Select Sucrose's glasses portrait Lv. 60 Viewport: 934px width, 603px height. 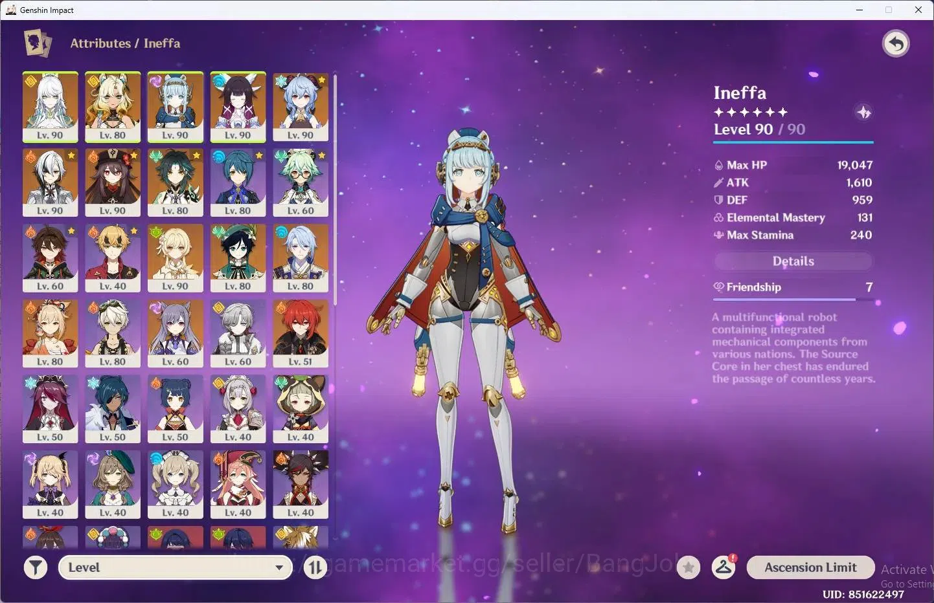pyautogui.click(x=301, y=182)
